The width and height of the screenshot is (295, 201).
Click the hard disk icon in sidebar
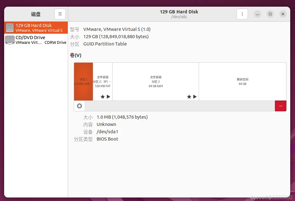[x=10, y=28]
